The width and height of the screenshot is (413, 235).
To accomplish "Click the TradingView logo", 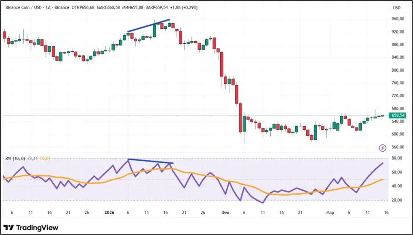I will [31, 228].
